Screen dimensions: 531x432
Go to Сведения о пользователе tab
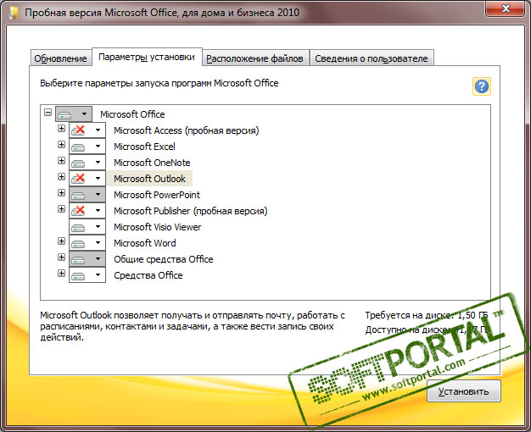tap(372, 58)
